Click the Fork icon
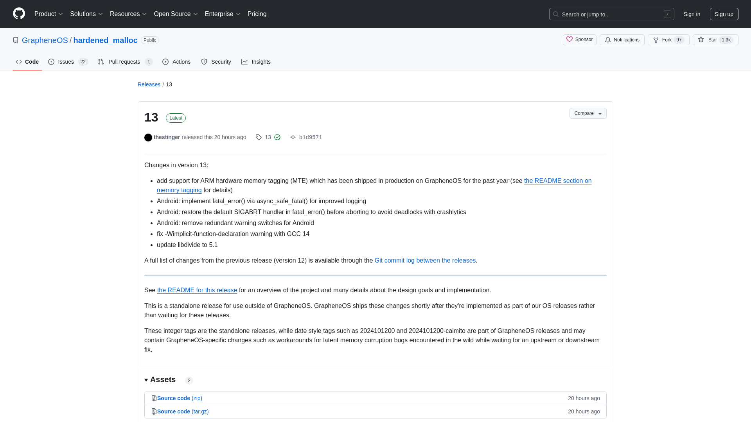 pos(656,40)
